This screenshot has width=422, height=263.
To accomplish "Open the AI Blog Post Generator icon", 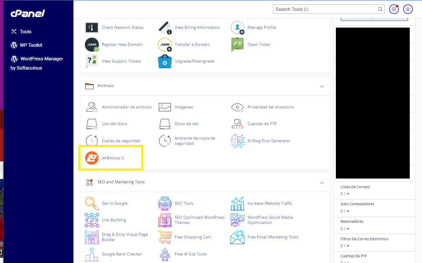I will 237,141.
